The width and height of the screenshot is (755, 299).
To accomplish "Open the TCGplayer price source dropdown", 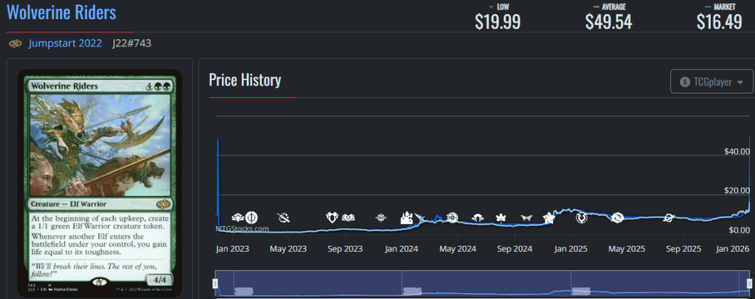I will [711, 82].
